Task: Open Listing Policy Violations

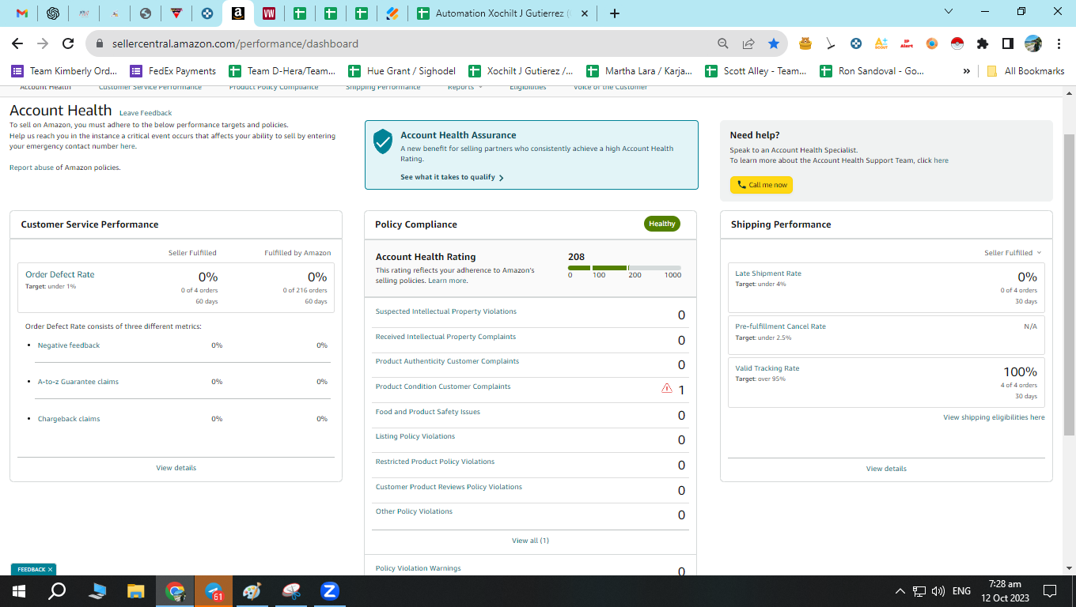Action: coord(415,436)
